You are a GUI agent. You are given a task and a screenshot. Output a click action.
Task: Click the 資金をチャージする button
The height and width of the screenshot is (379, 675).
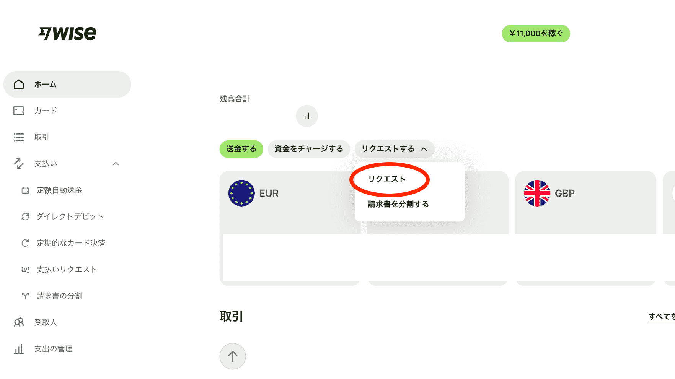[309, 149]
